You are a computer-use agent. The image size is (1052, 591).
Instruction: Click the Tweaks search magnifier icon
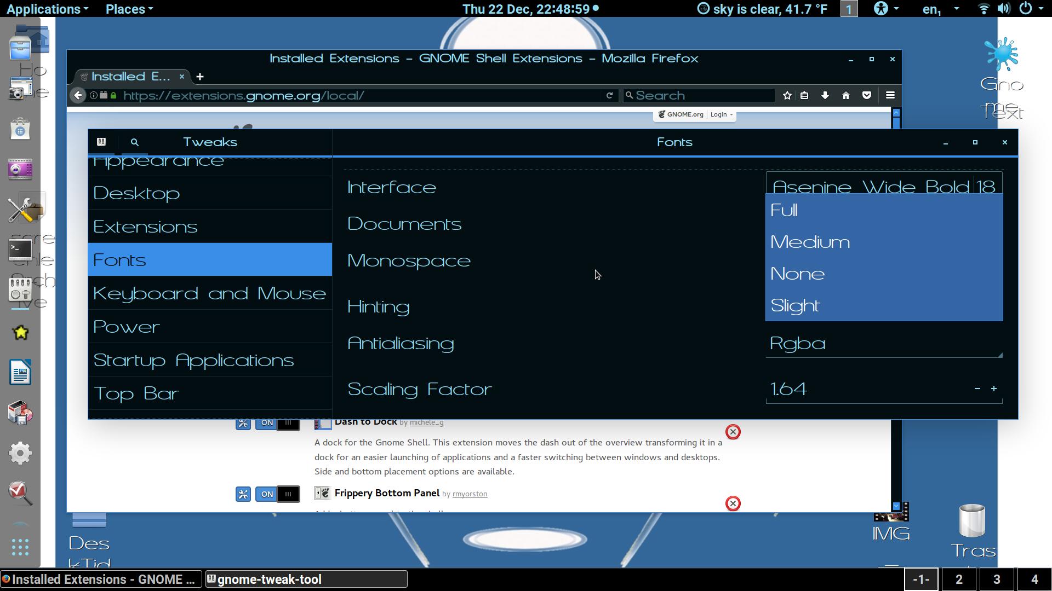coord(134,142)
